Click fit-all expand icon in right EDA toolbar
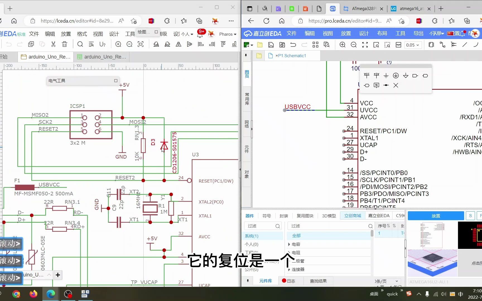 click(365, 45)
